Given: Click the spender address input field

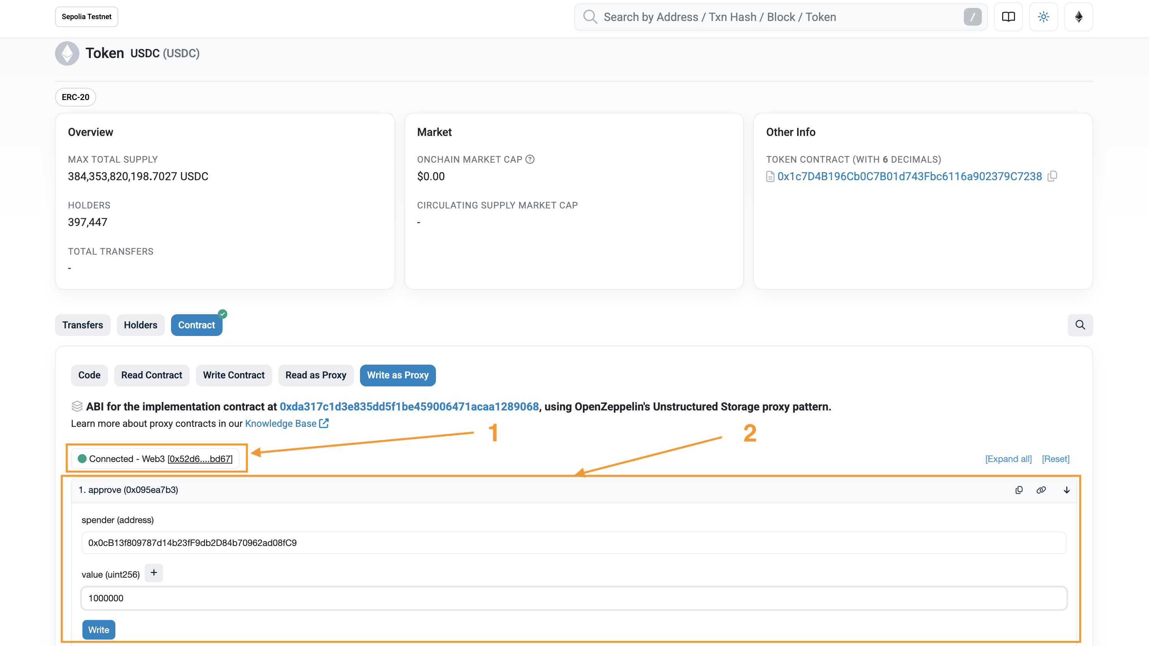Looking at the screenshot, I should (574, 543).
